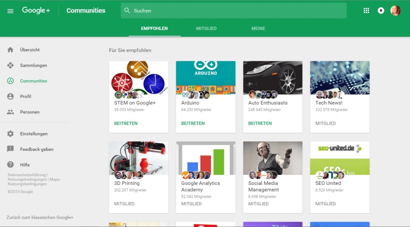
Task: Click the search magnifier icon
Action: point(127,11)
